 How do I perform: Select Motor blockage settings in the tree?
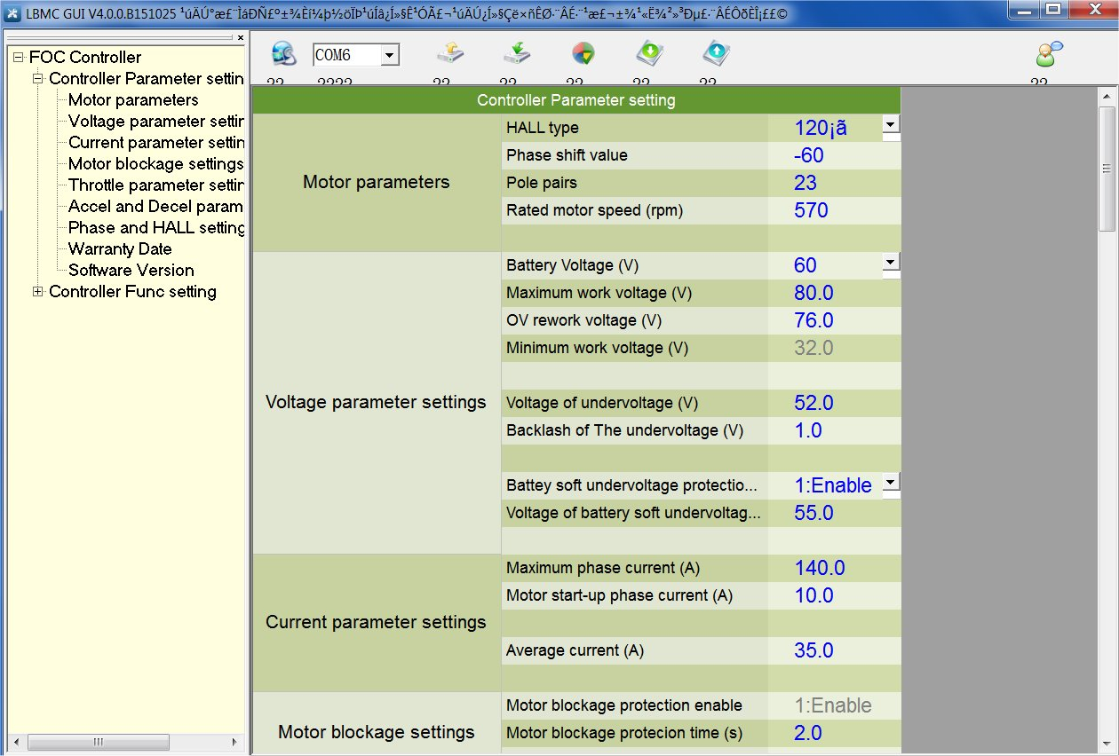155,164
